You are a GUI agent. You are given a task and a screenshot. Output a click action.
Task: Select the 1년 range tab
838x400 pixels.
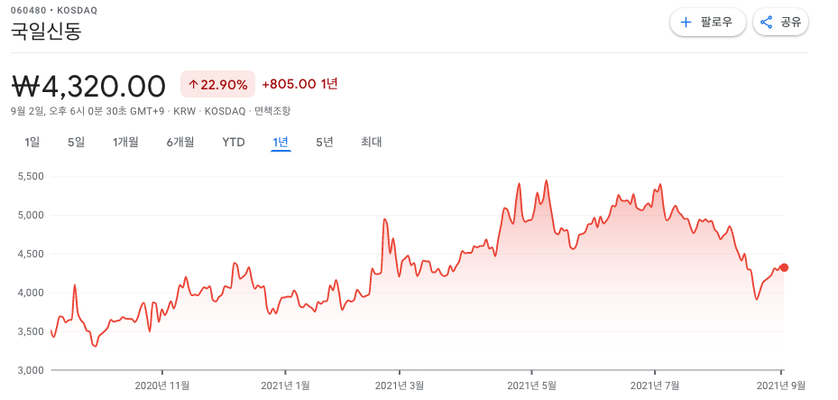[x=281, y=143]
